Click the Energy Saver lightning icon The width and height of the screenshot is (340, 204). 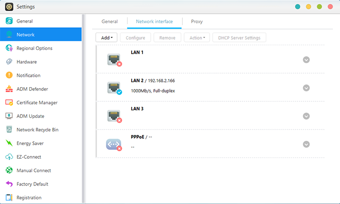(8, 143)
